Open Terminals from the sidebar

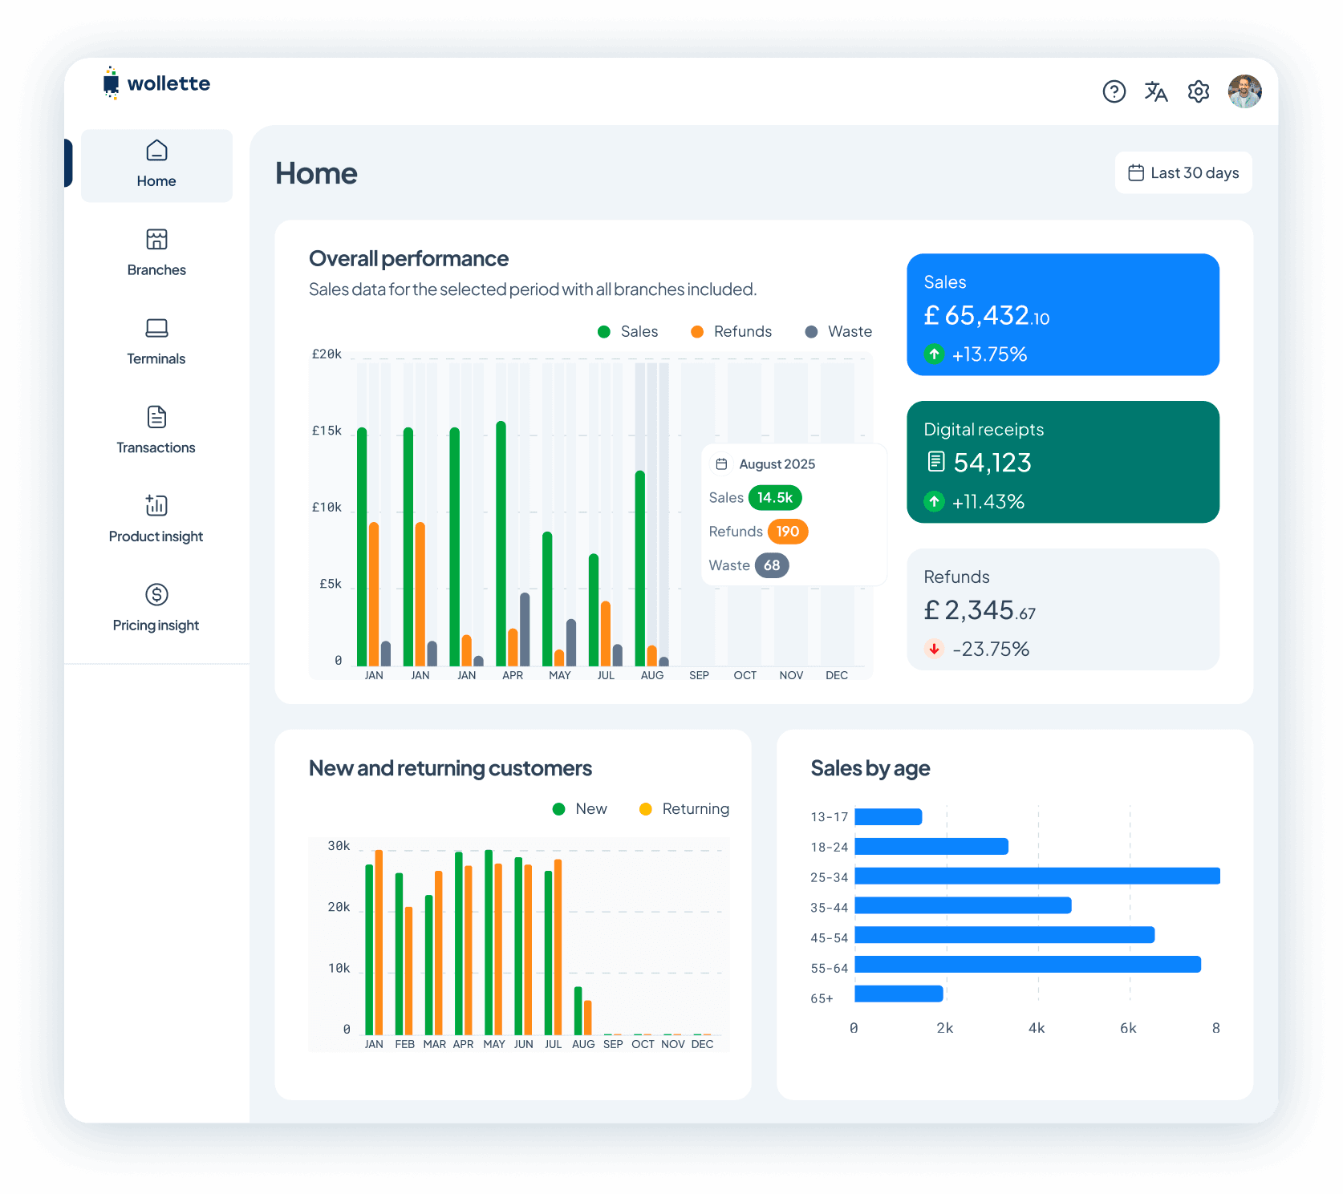[156, 342]
